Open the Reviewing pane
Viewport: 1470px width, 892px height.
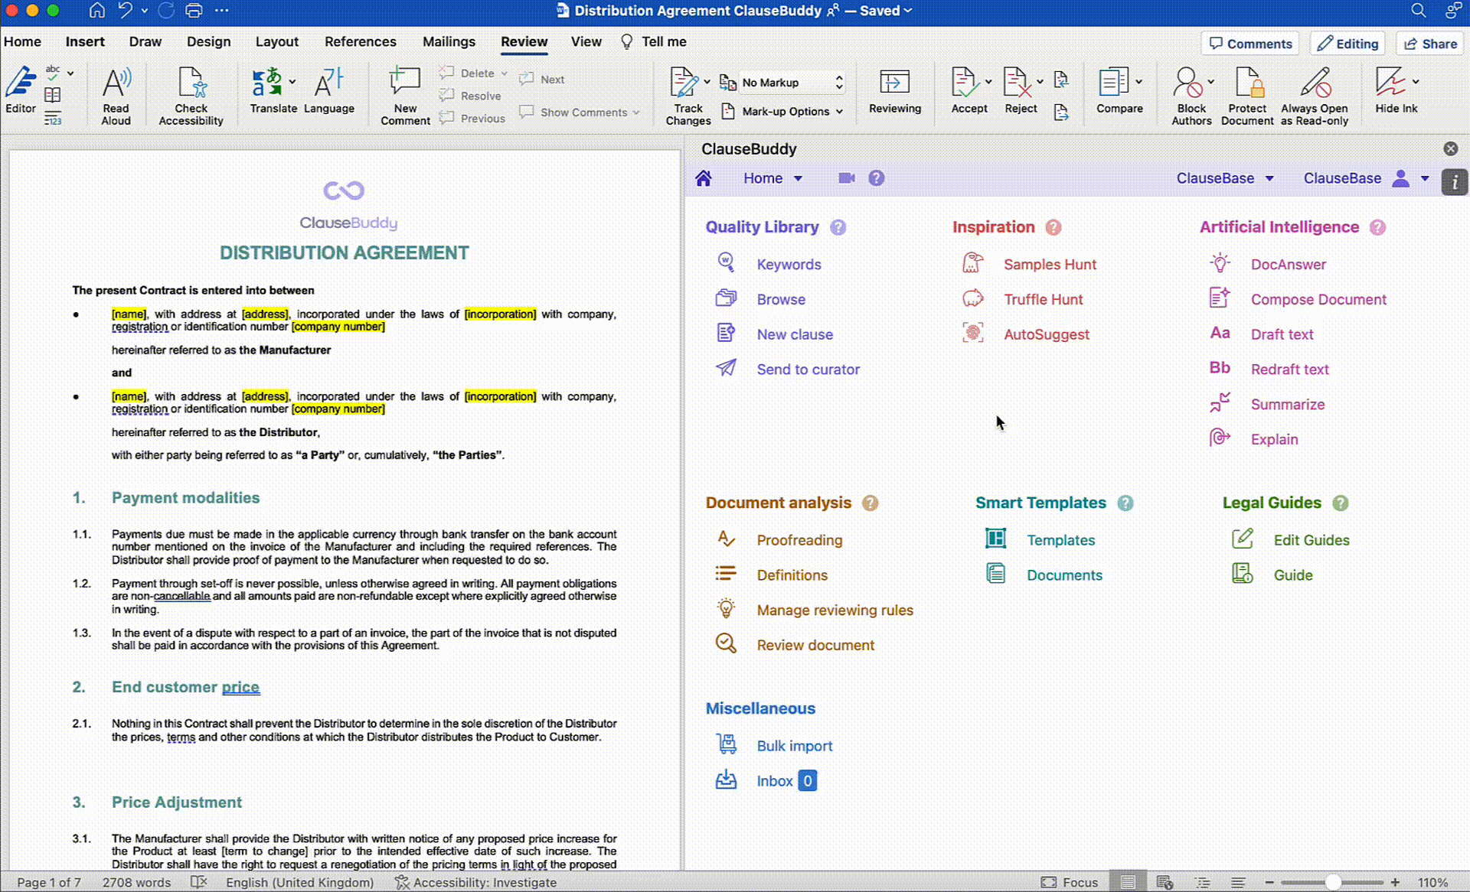coord(894,90)
